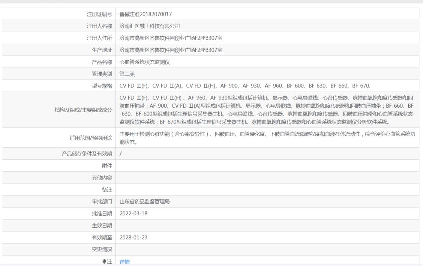Click the 变更情况 label
This screenshot has height=266, width=423.
102,249
